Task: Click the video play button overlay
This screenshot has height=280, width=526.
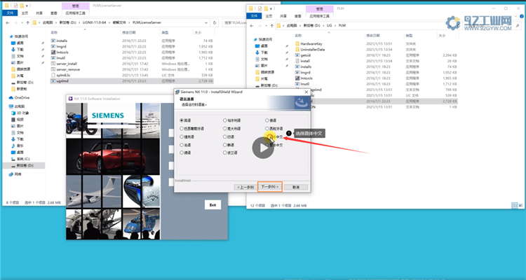Action: [263, 148]
